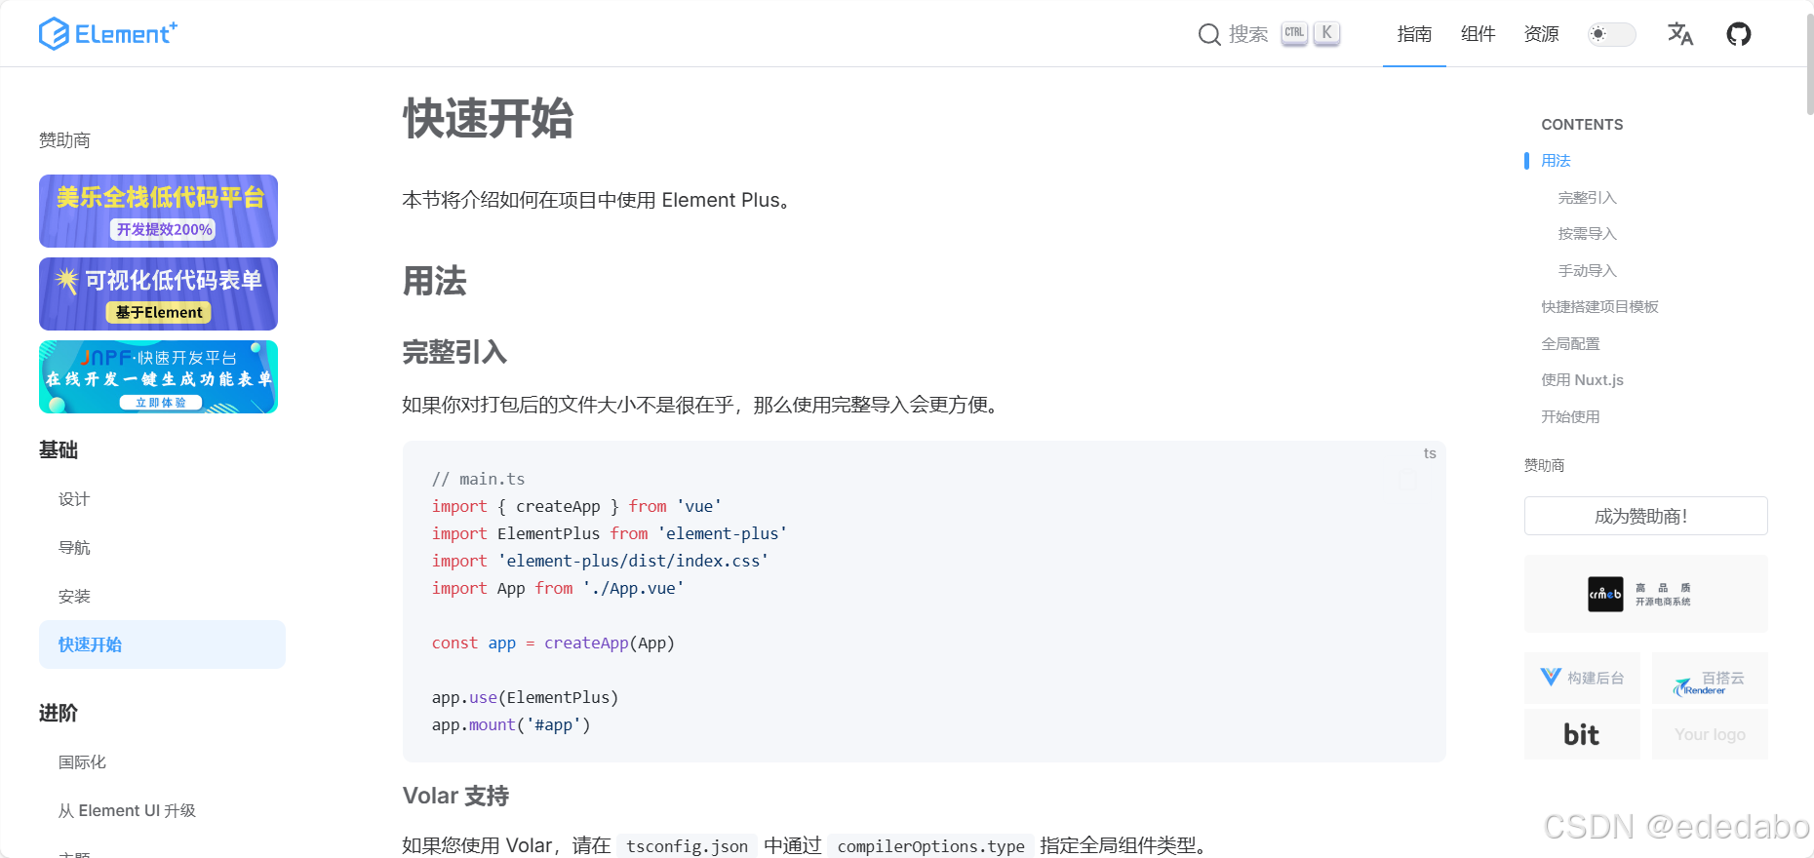This screenshot has height=858, width=1814.
Task: Open the 构建后台 sponsor card
Action: [1582, 678]
